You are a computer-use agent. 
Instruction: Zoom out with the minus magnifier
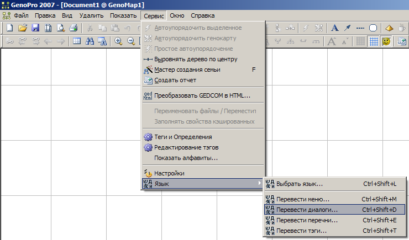(131, 41)
